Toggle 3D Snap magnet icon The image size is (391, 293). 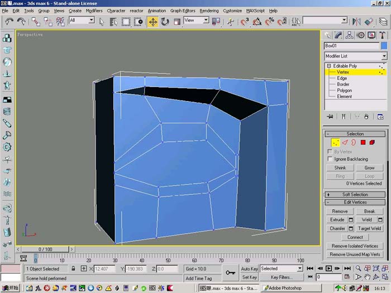point(245,22)
